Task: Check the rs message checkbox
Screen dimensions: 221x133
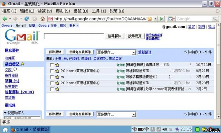Action: point(52,77)
